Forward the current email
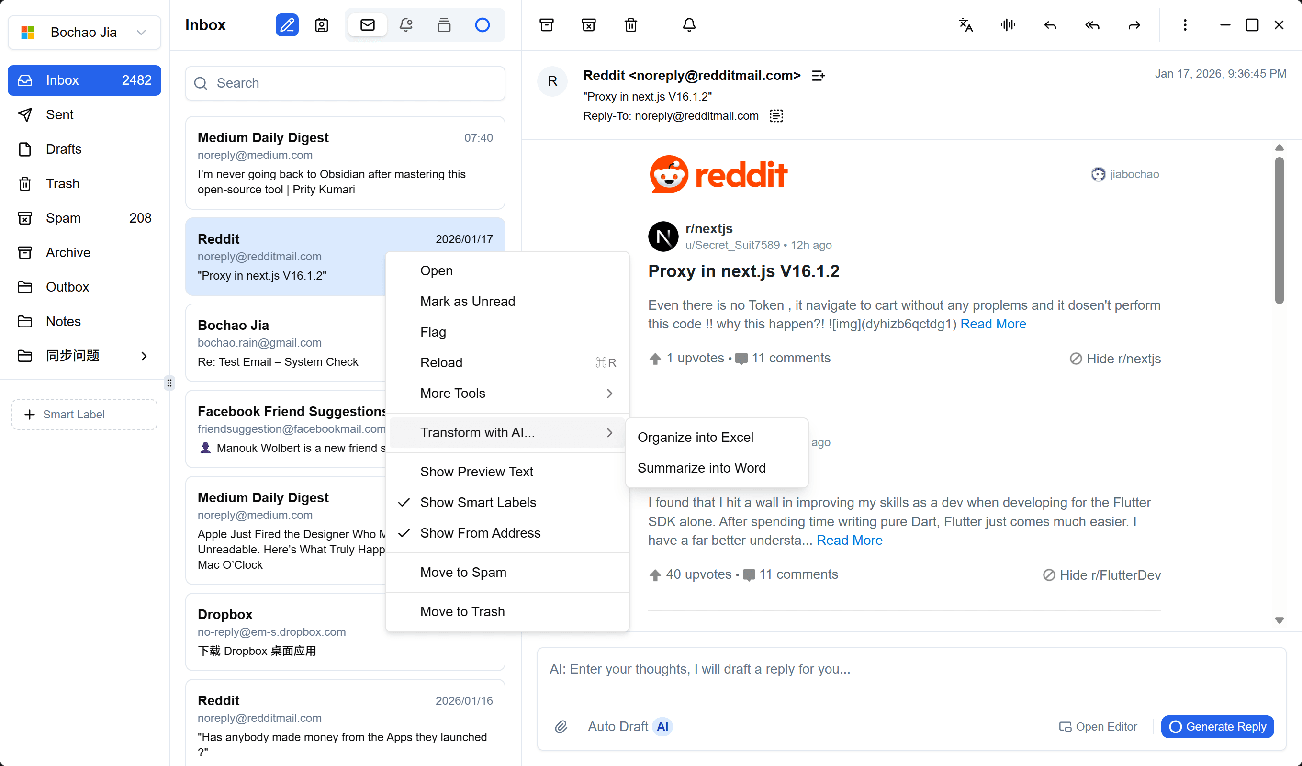 (1134, 25)
